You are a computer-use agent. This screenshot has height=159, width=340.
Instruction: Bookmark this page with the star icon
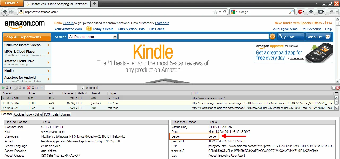(x=215, y=12)
